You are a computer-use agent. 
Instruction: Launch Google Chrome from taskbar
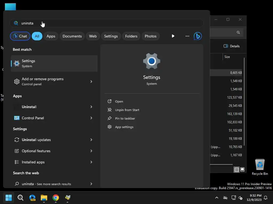coord(56,197)
